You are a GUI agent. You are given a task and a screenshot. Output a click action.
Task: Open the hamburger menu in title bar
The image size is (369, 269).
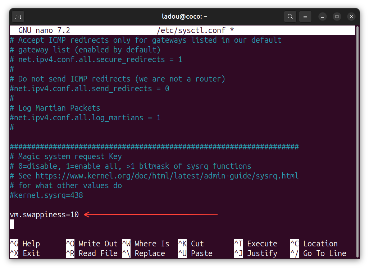coord(305,17)
